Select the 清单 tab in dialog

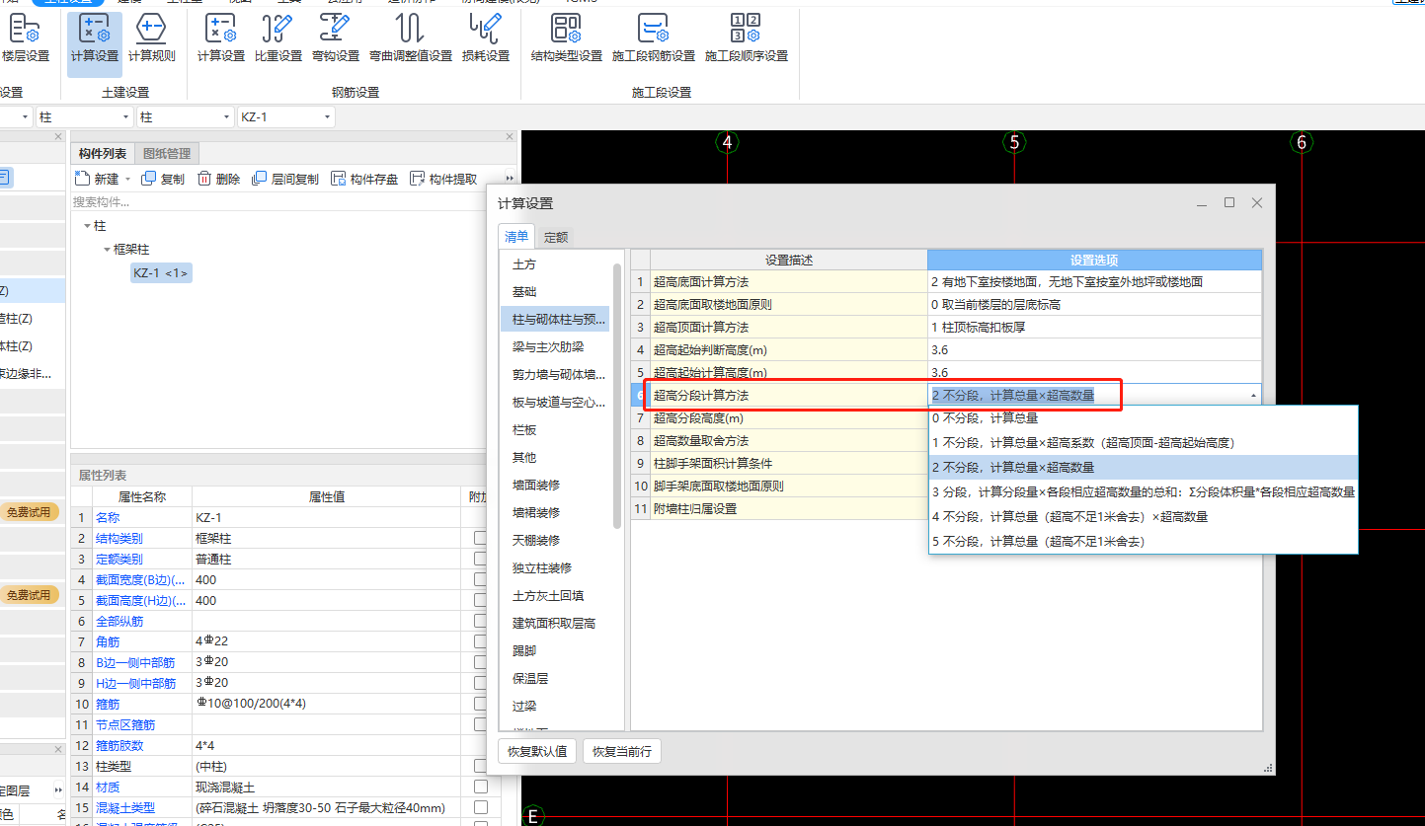coord(516,236)
